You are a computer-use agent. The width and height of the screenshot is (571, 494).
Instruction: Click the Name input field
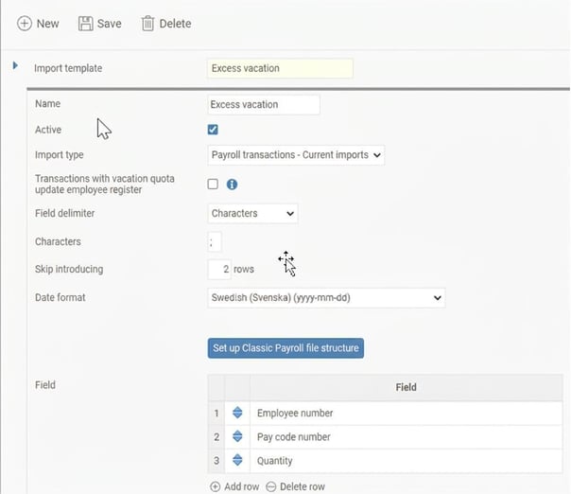264,105
